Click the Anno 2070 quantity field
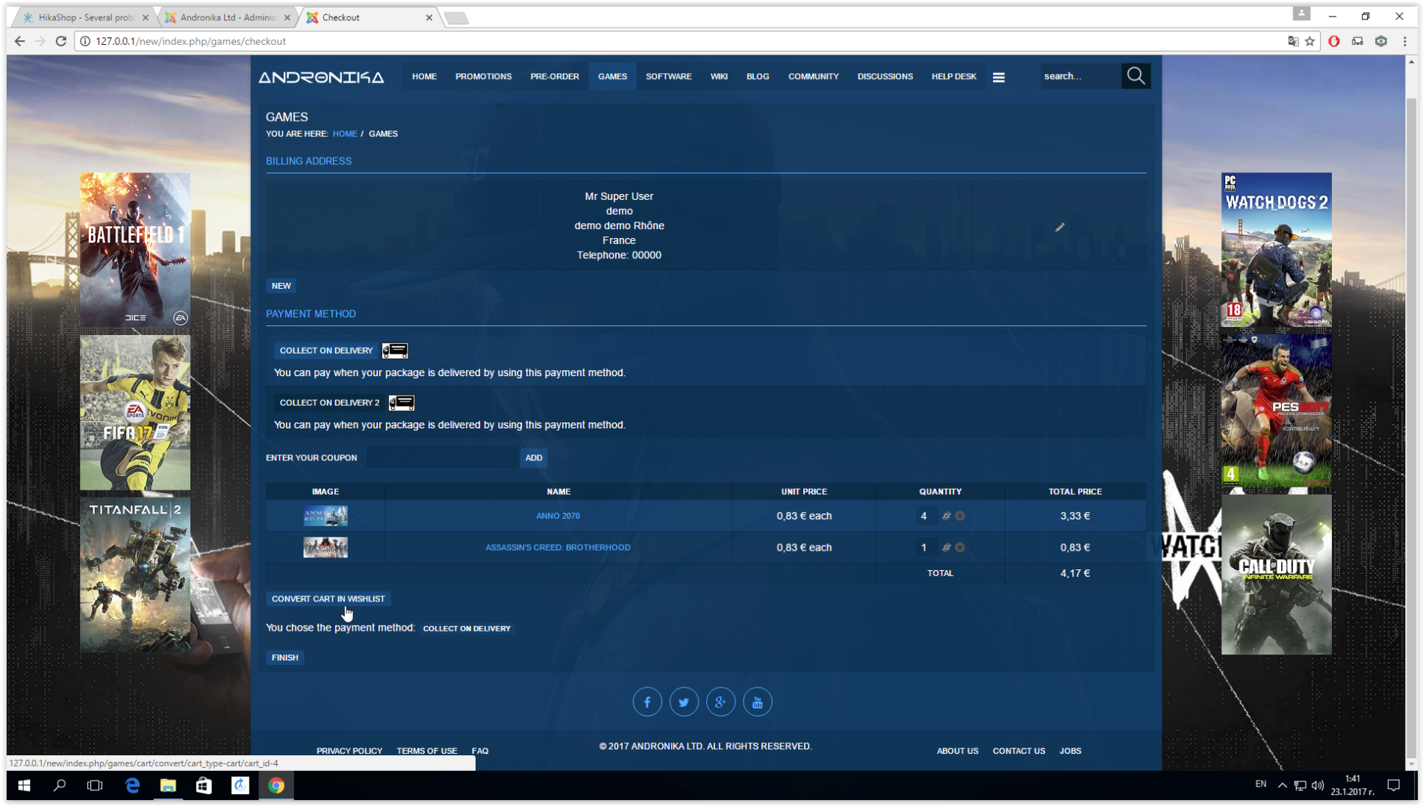 (926, 516)
